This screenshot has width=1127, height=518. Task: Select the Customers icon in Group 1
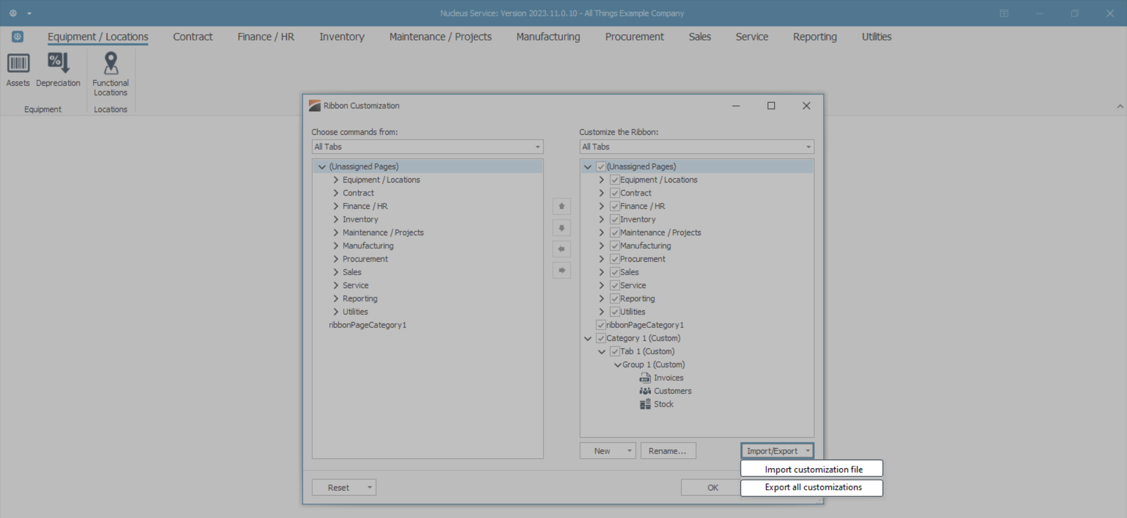(645, 391)
